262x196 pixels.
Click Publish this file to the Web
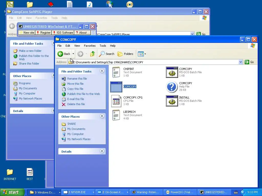pyautogui.click(x=84, y=94)
